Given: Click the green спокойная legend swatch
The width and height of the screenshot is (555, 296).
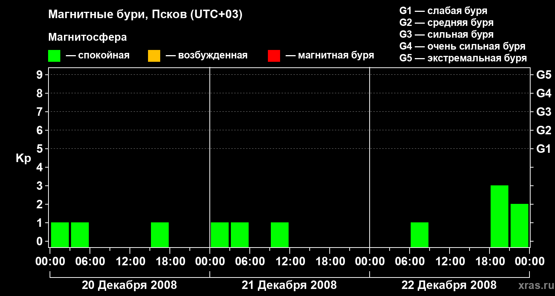Looking at the screenshot, I should [54, 56].
